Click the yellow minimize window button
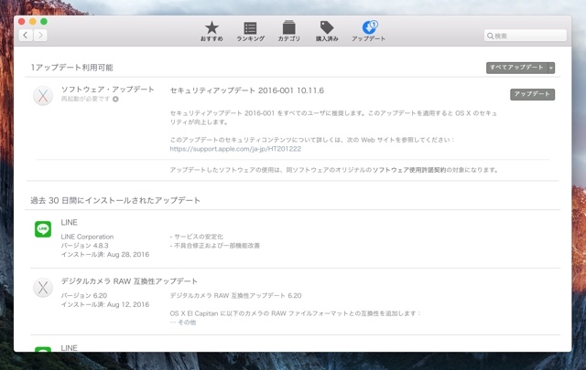Image resolution: width=586 pixels, height=370 pixels. click(33, 22)
